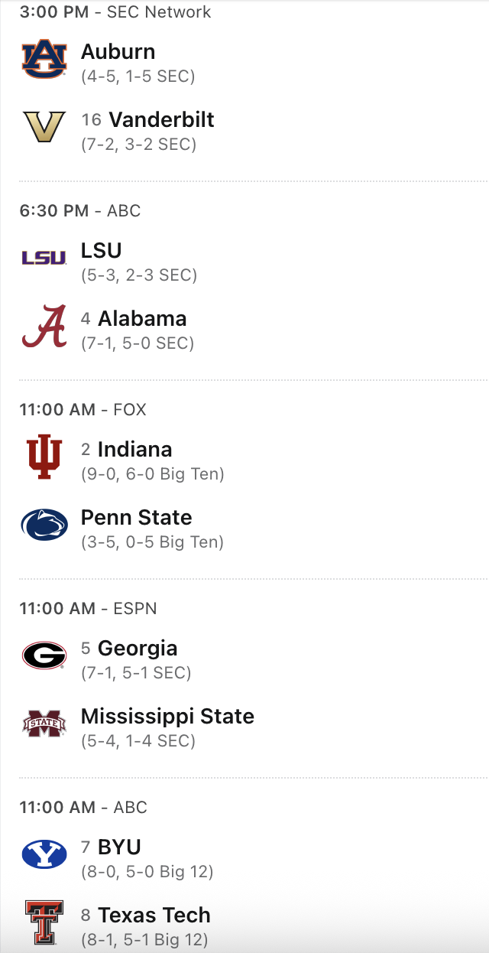The width and height of the screenshot is (489, 953).
Task: Click the Vanderbilt V logo
Action: (44, 128)
